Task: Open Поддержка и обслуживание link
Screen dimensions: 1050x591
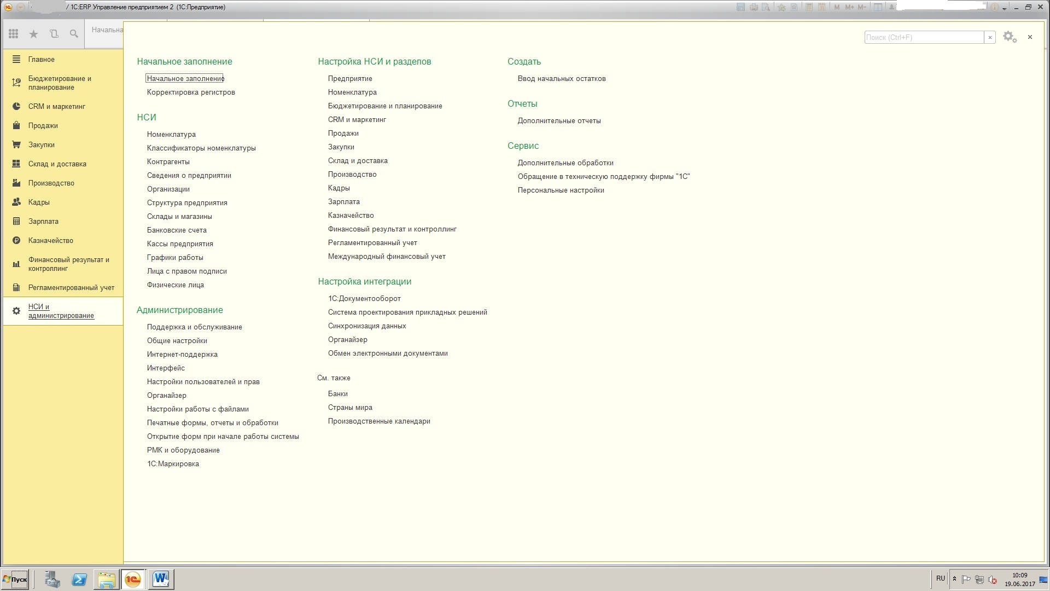Action: (x=194, y=327)
